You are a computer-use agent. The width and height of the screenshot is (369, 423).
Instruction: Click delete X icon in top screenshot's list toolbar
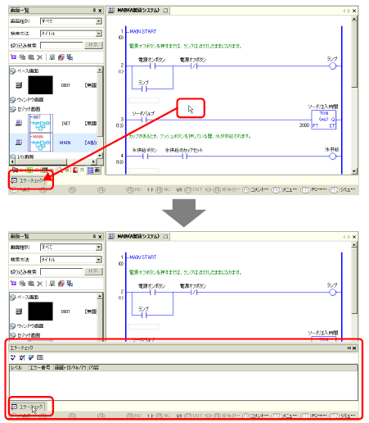click(40, 57)
